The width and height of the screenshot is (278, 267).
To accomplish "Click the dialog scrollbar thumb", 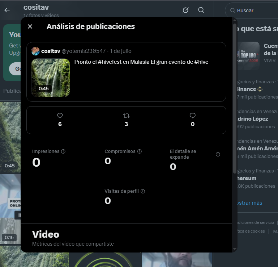I will 235,99.
